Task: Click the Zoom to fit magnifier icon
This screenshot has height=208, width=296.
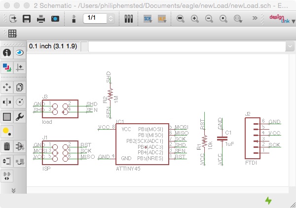Action: click(x=181, y=19)
